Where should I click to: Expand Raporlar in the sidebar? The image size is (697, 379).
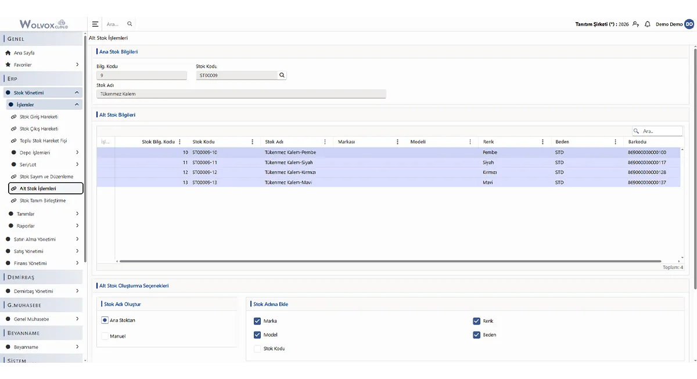pos(77,226)
